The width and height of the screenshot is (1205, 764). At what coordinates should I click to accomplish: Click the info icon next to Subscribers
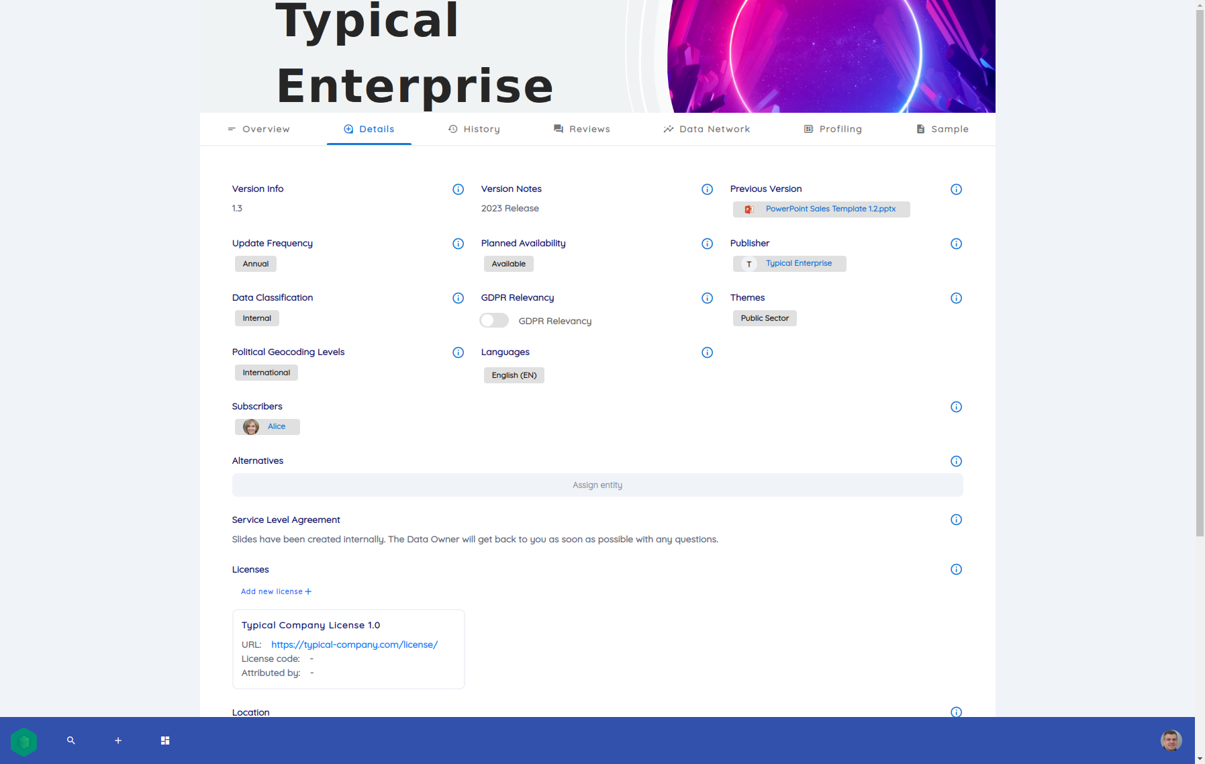pos(956,407)
